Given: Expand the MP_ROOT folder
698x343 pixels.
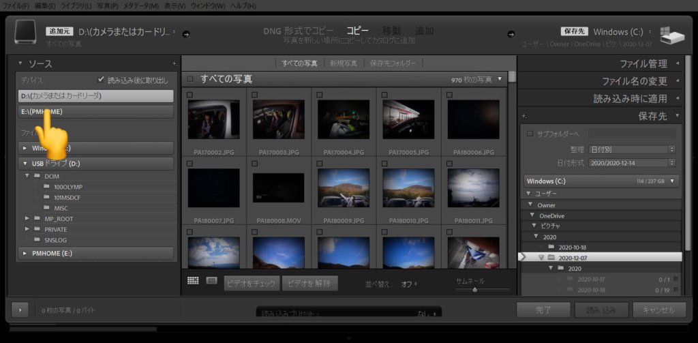Looking at the screenshot, I should pos(27,218).
